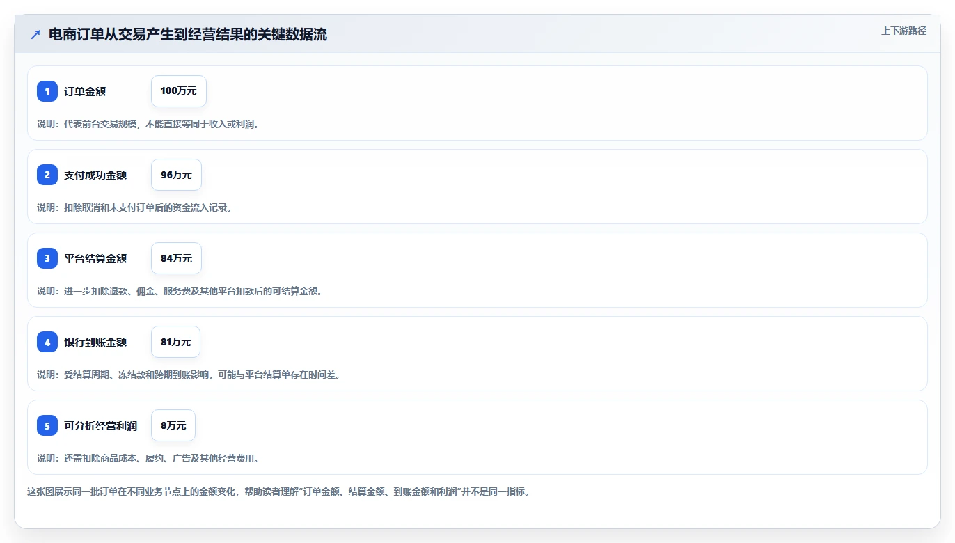Click the 银行到账金额 label
Viewport: 955px width, 543px height.
click(x=95, y=342)
